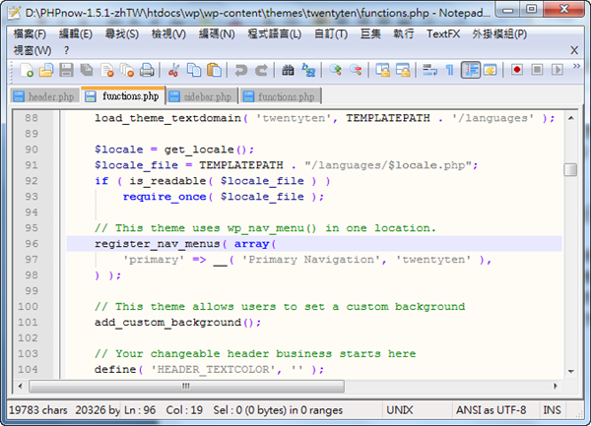Open Find using binoculars icon

288,71
